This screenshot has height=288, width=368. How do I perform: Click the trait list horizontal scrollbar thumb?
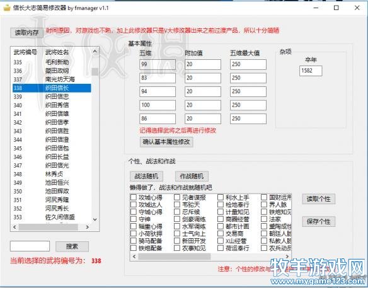click(175, 256)
